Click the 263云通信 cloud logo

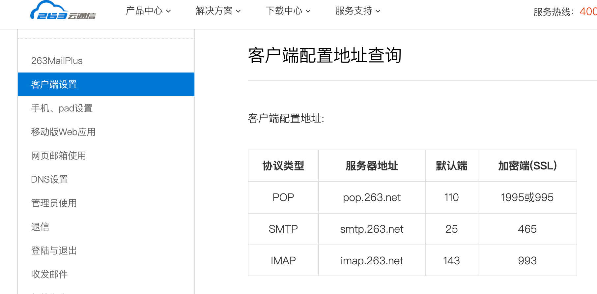(63, 11)
